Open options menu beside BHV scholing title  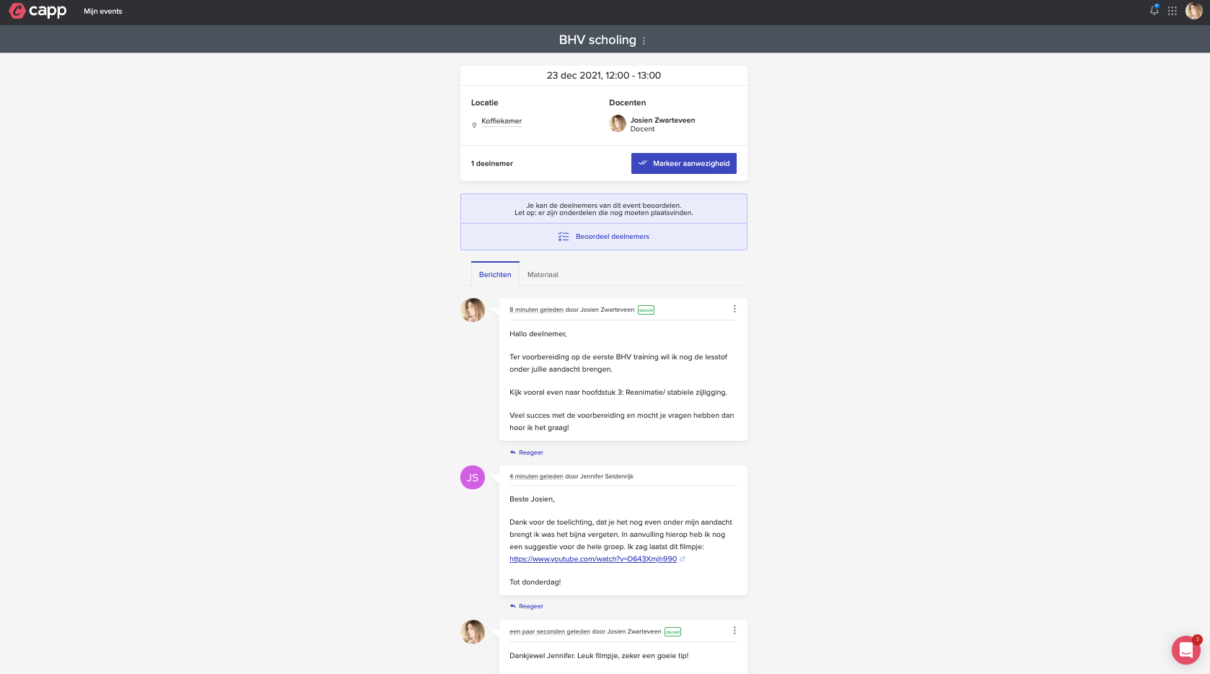pos(644,41)
